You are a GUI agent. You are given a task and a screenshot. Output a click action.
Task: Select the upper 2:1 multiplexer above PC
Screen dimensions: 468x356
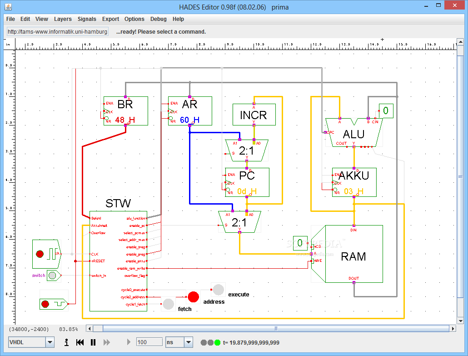247,150
